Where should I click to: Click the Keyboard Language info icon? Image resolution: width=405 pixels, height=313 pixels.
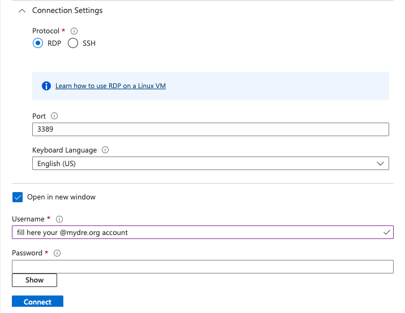pos(105,150)
